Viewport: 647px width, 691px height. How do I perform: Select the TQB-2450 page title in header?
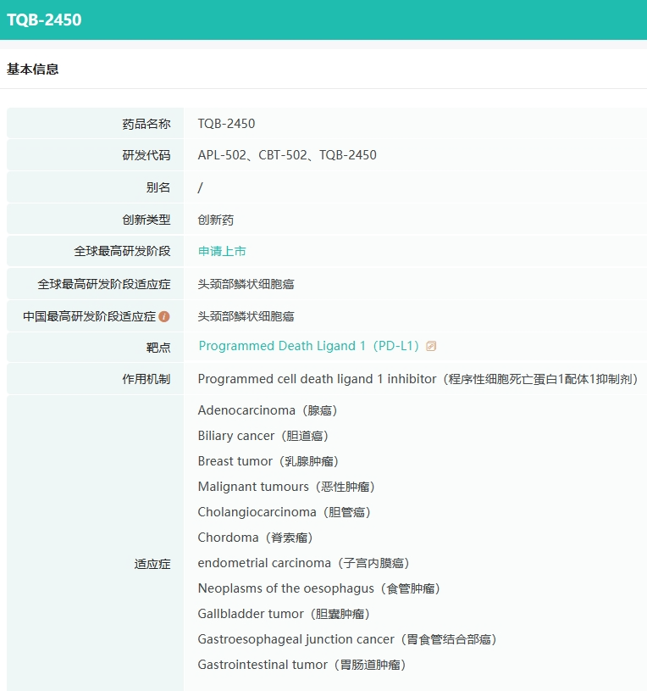44,20
